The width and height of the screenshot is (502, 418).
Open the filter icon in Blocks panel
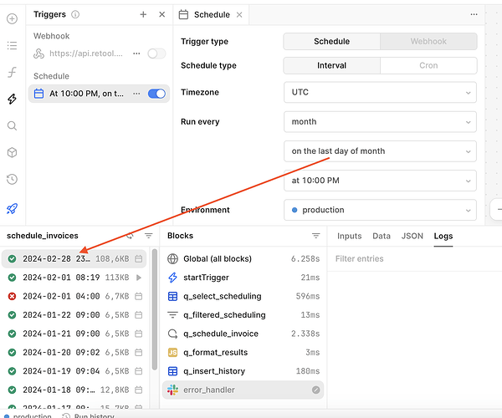[316, 236]
